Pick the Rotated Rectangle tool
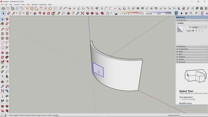Viewport: 208px width, 117px height. click(x=7, y=34)
